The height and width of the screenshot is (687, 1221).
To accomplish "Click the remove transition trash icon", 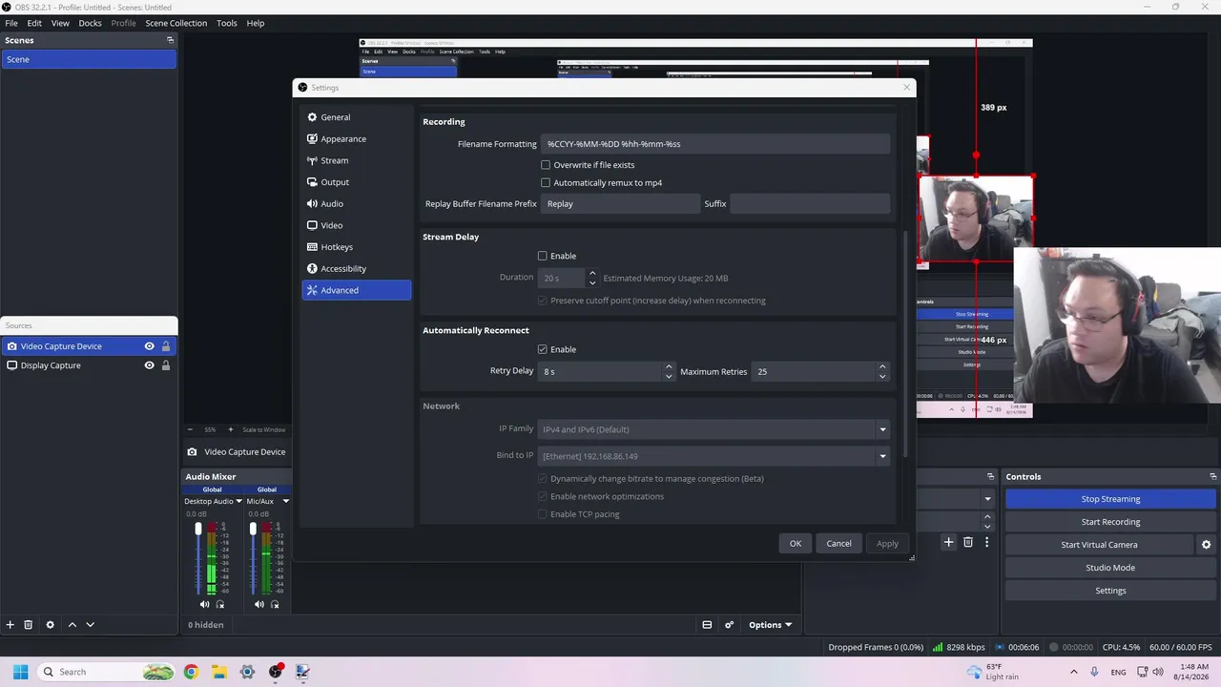I will pyautogui.click(x=968, y=542).
